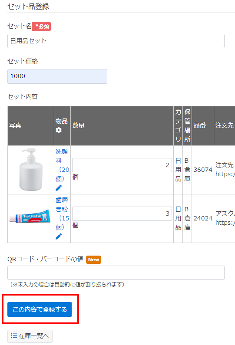Viewport: 235px width, 345px height.
Task: Click the 注文先 column header
Action: (x=225, y=125)
